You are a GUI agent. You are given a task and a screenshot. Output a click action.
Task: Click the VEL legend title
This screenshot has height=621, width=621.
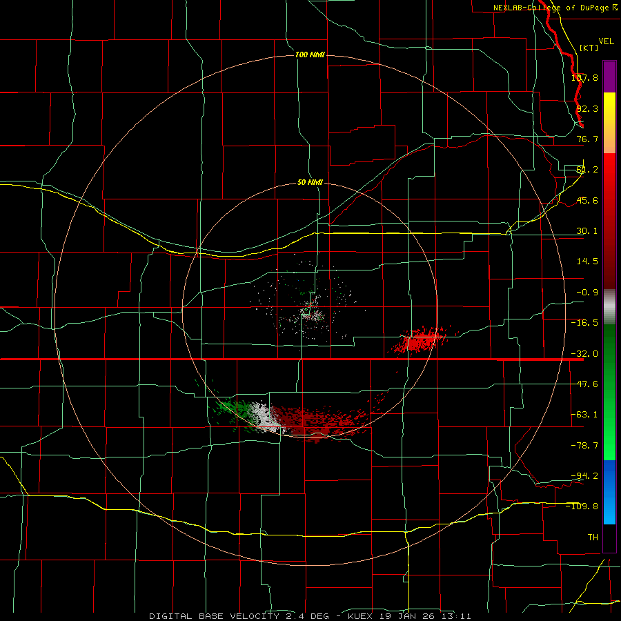607,41
